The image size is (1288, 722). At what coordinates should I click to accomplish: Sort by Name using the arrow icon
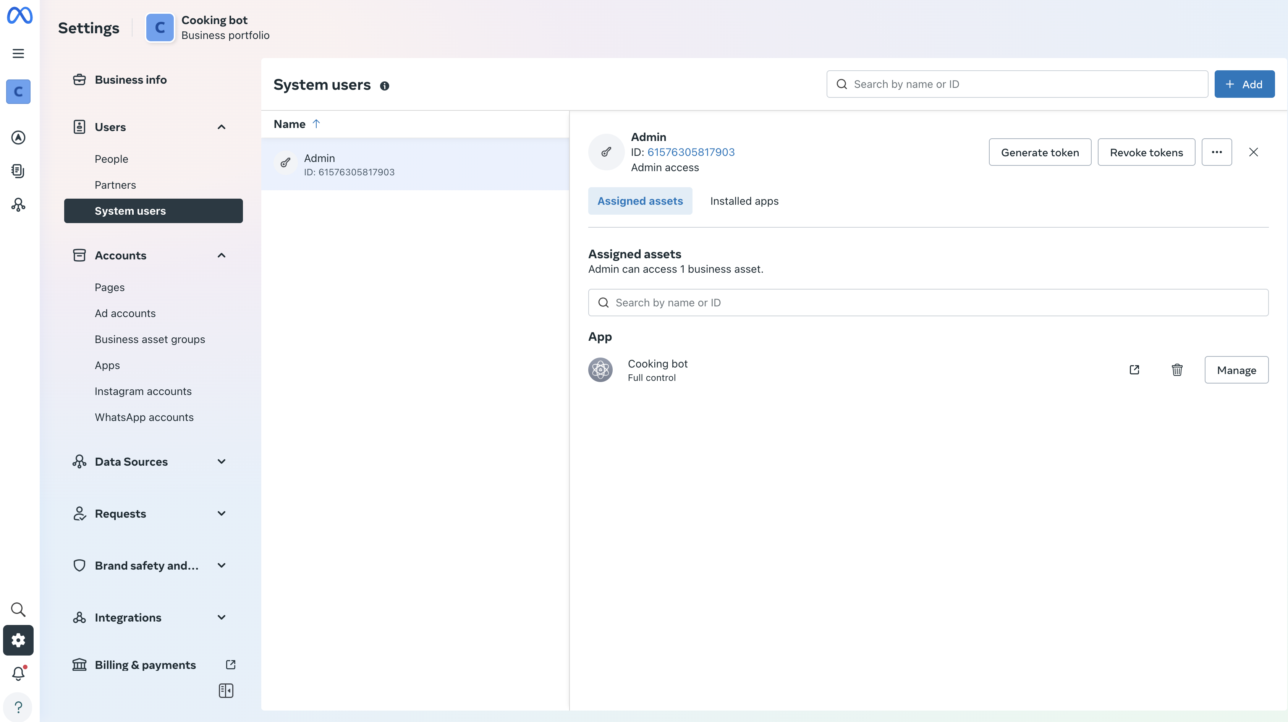(x=316, y=124)
